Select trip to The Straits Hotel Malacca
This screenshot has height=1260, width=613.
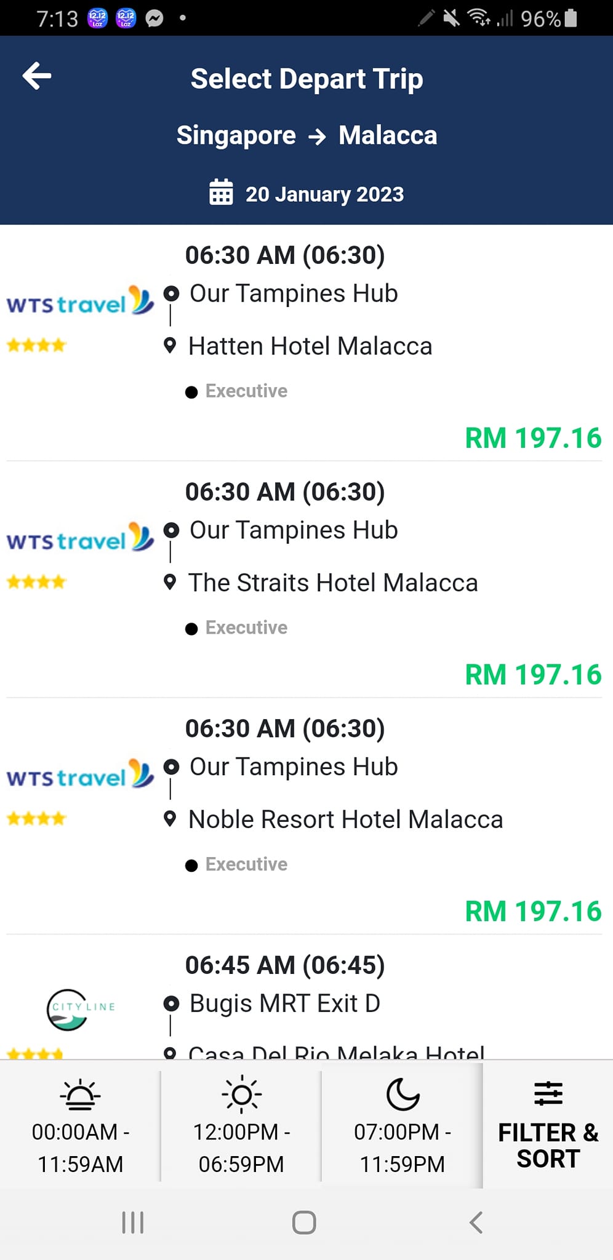click(x=332, y=583)
